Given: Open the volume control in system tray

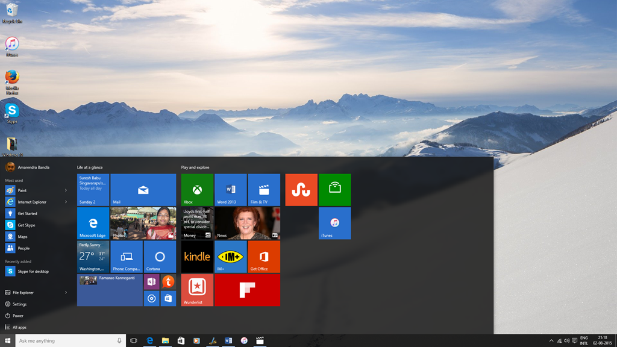Looking at the screenshot, I should click(x=566, y=341).
